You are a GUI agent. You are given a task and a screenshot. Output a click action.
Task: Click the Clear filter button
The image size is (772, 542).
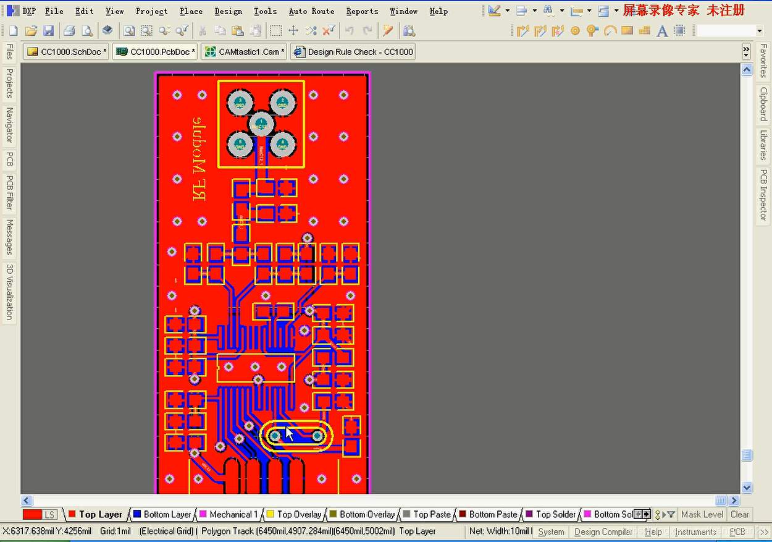[739, 514]
